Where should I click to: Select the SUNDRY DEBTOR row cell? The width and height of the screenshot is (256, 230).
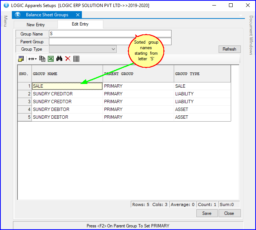pos(67,117)
